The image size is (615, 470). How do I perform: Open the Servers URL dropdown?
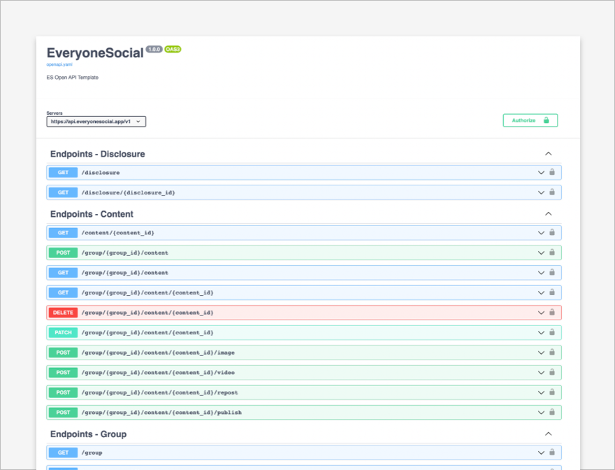coord(96,122)
